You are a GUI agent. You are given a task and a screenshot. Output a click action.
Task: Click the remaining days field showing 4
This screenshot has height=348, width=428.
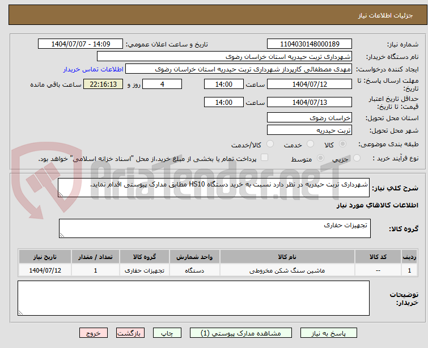[162, 84]
